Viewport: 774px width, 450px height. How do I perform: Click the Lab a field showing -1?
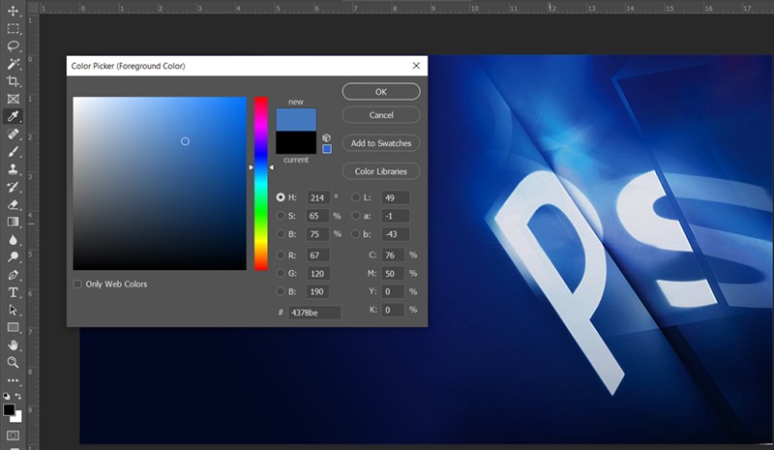coord(396,216)
